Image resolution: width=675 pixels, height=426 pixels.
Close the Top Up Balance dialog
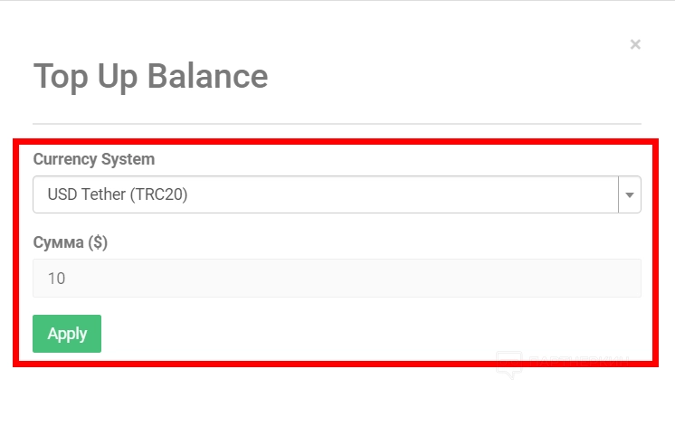pos(635,44)
